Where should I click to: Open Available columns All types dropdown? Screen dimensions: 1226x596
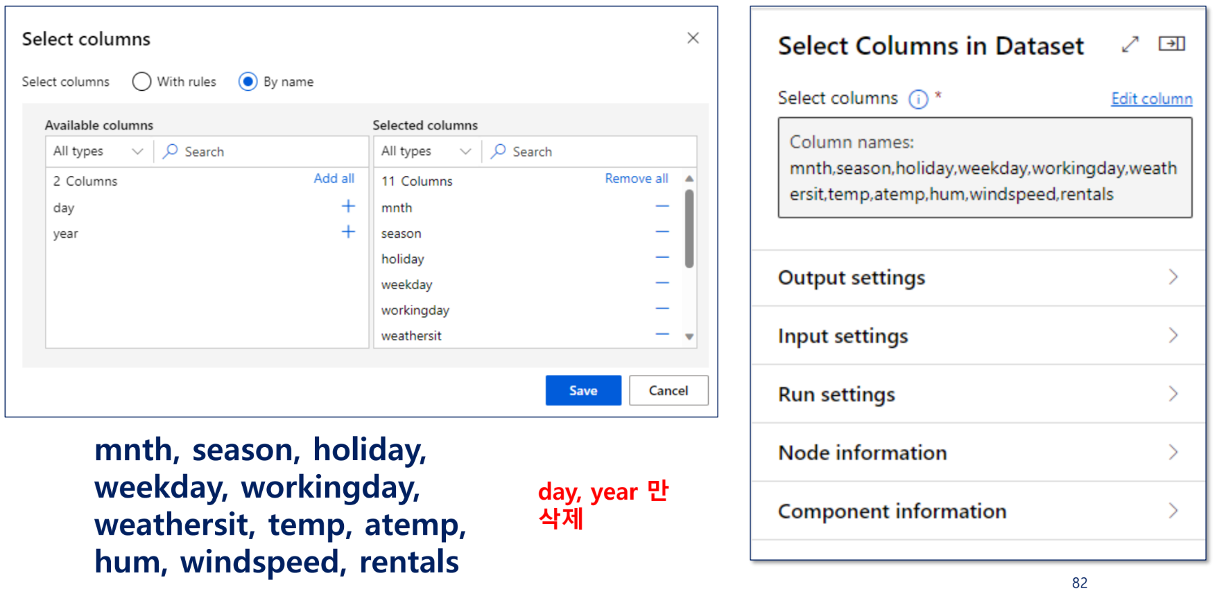pos(98,151)
